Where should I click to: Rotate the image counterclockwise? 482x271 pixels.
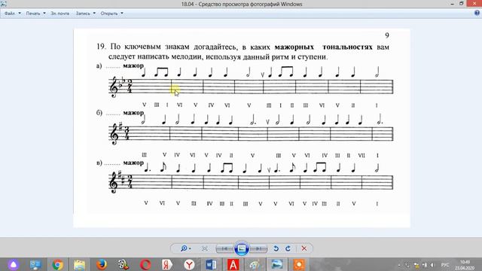click(276, 248)
